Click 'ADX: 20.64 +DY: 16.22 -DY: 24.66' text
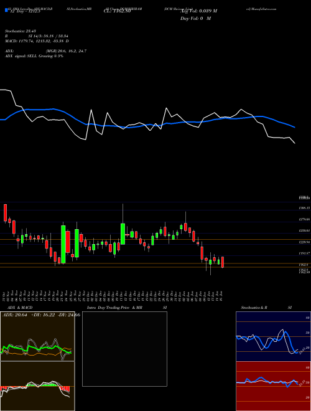This screenshot has width=311, height=411. pyautogui.click(x=41, y=315)
